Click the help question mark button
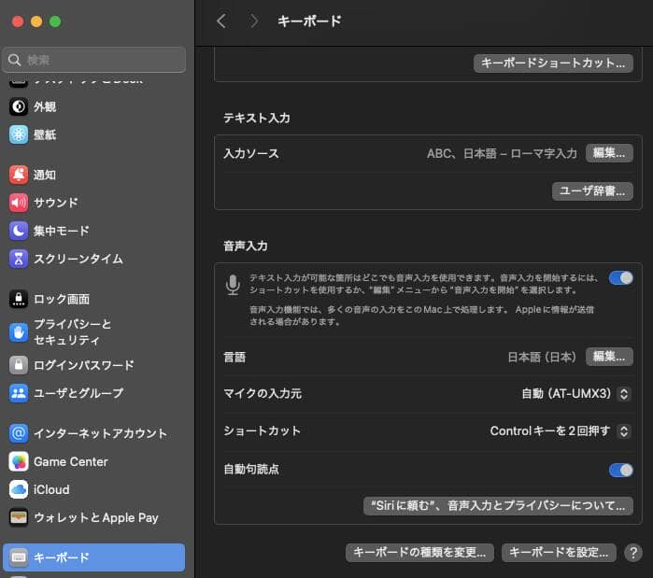Viewport: 653px width, 578px height. [632, 552]
